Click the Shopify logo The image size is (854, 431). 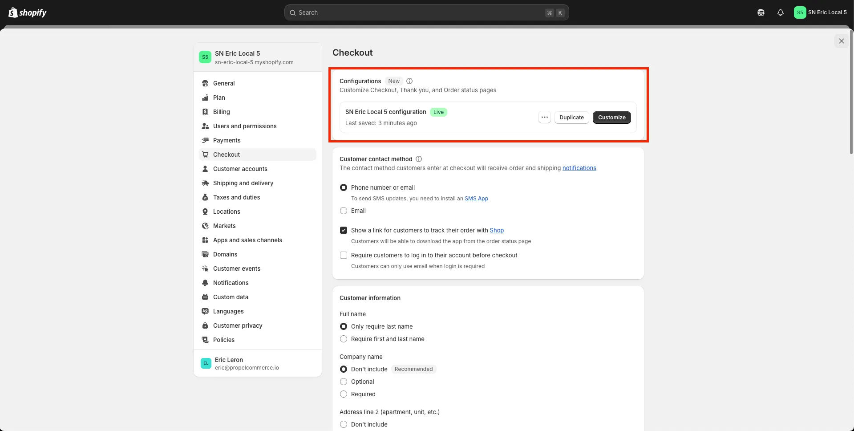click(28, 12)
